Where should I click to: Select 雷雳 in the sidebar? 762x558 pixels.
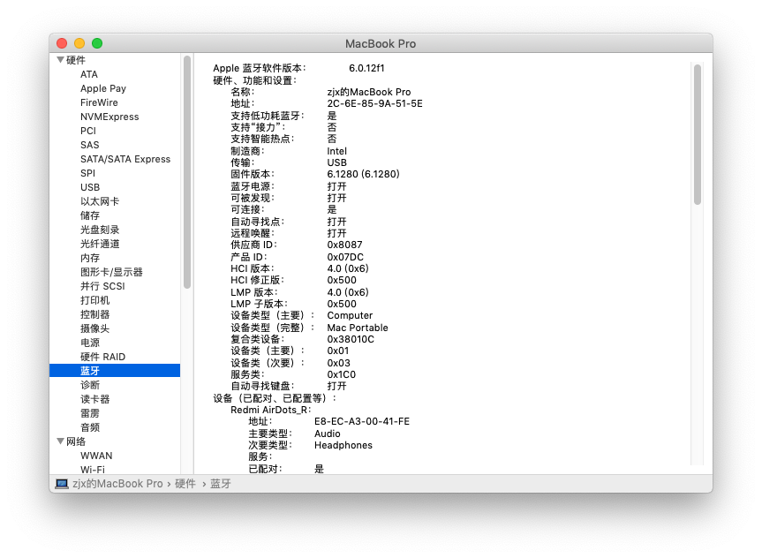(90, 412)
